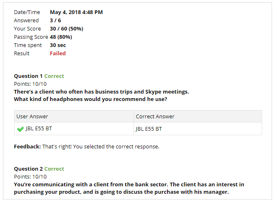This screenshot has width=277, height=202.
Task: Click the Question 2 heading
Action: pos(28,169)
